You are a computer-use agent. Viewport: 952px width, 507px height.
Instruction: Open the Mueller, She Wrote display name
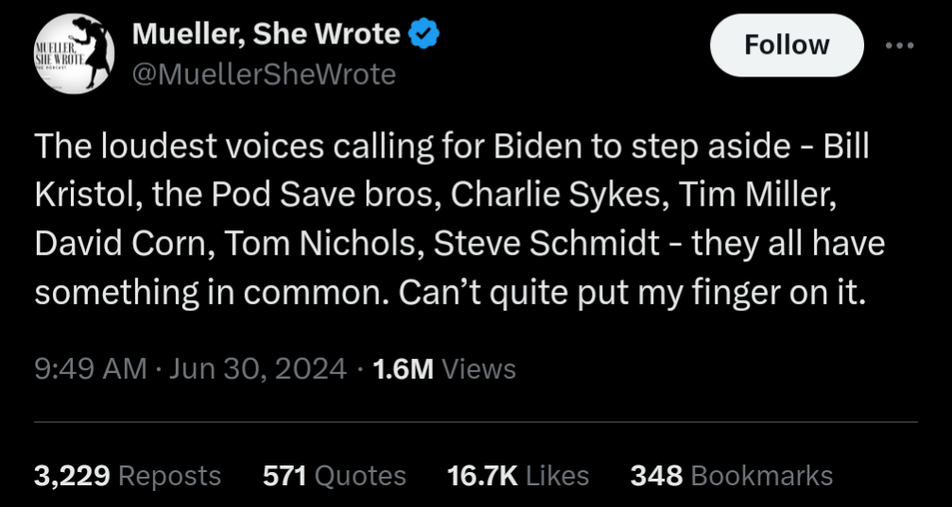(267, 33)
